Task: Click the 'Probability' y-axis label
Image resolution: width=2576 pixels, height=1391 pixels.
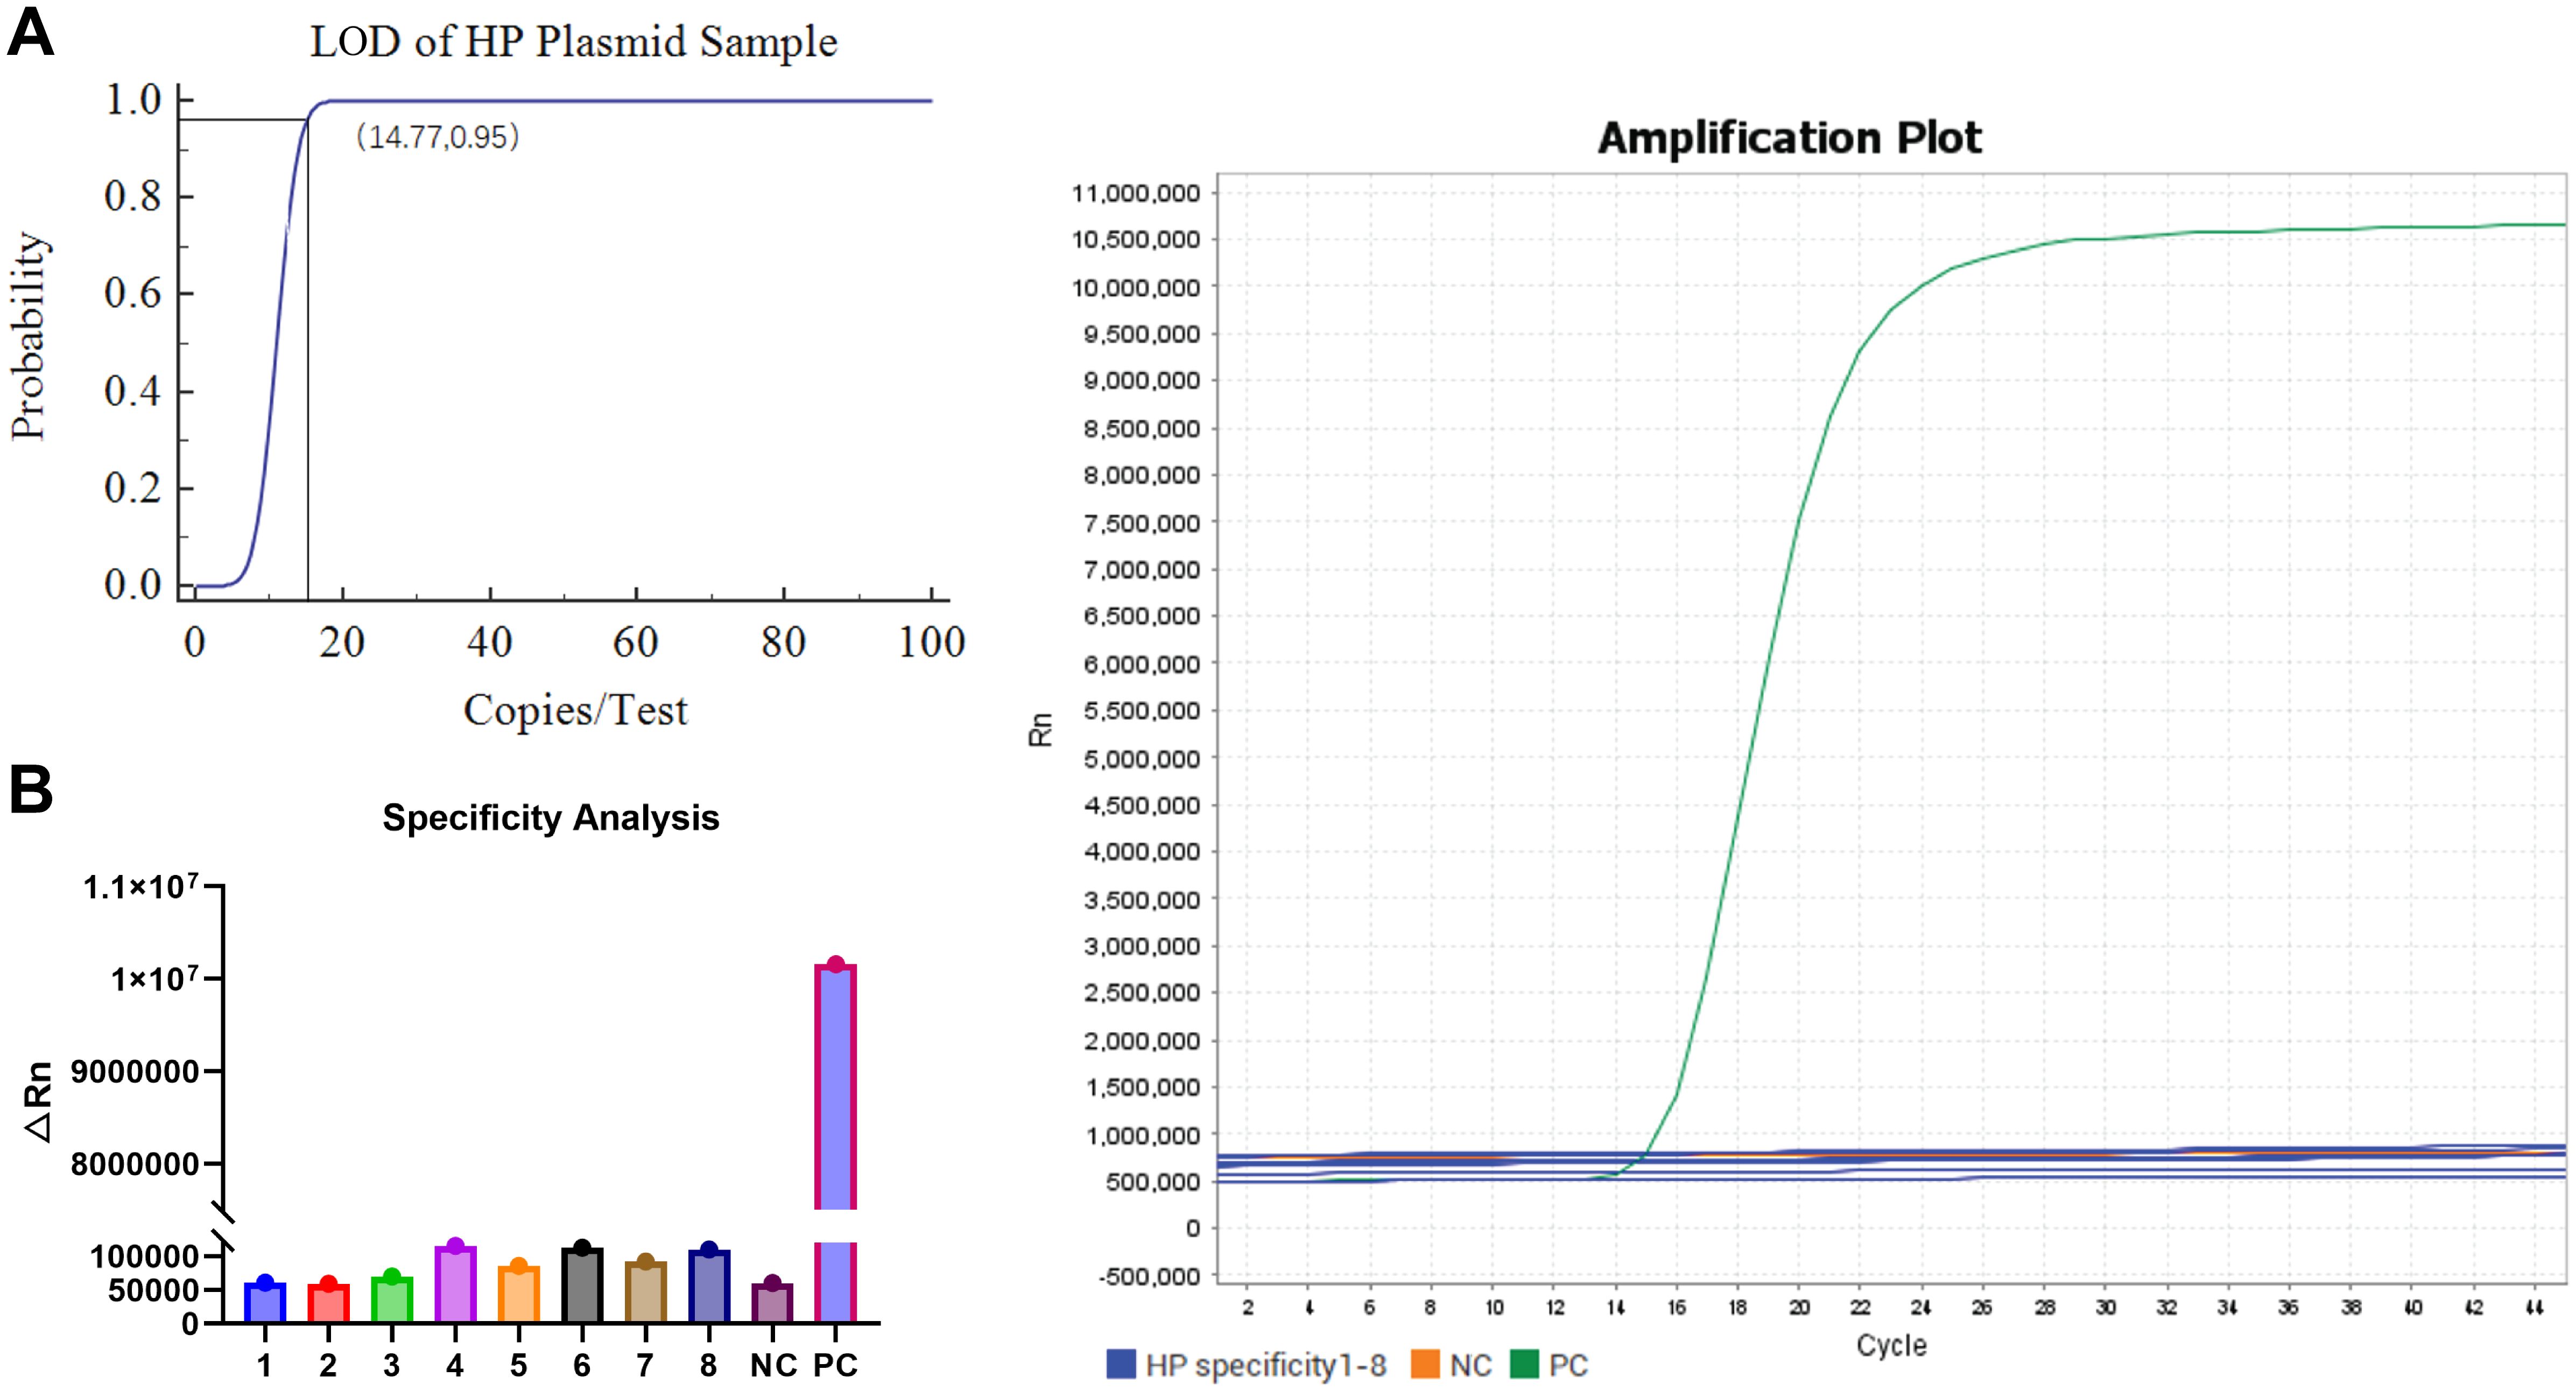Action: pyautogui.click(x=28, y=336)
